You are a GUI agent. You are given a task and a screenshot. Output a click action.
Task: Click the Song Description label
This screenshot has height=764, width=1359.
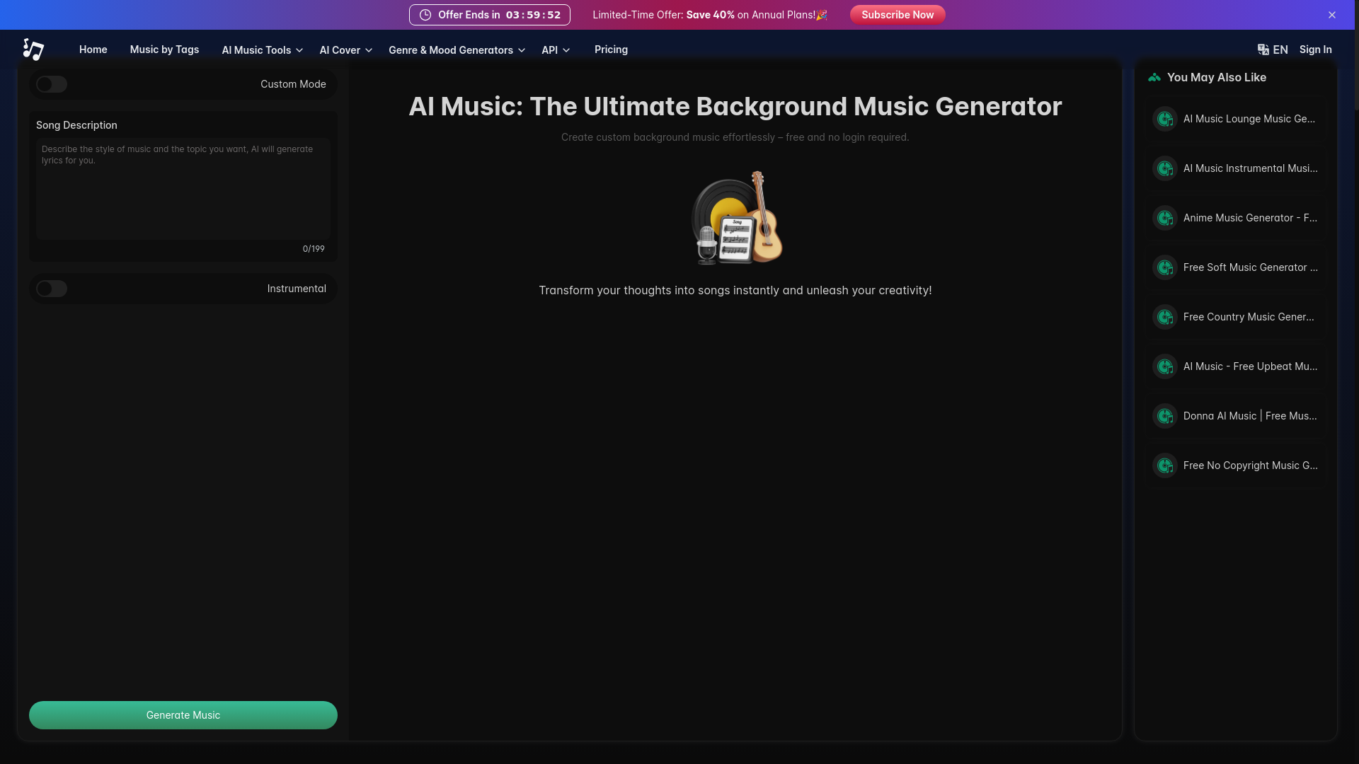pos(76,125)
